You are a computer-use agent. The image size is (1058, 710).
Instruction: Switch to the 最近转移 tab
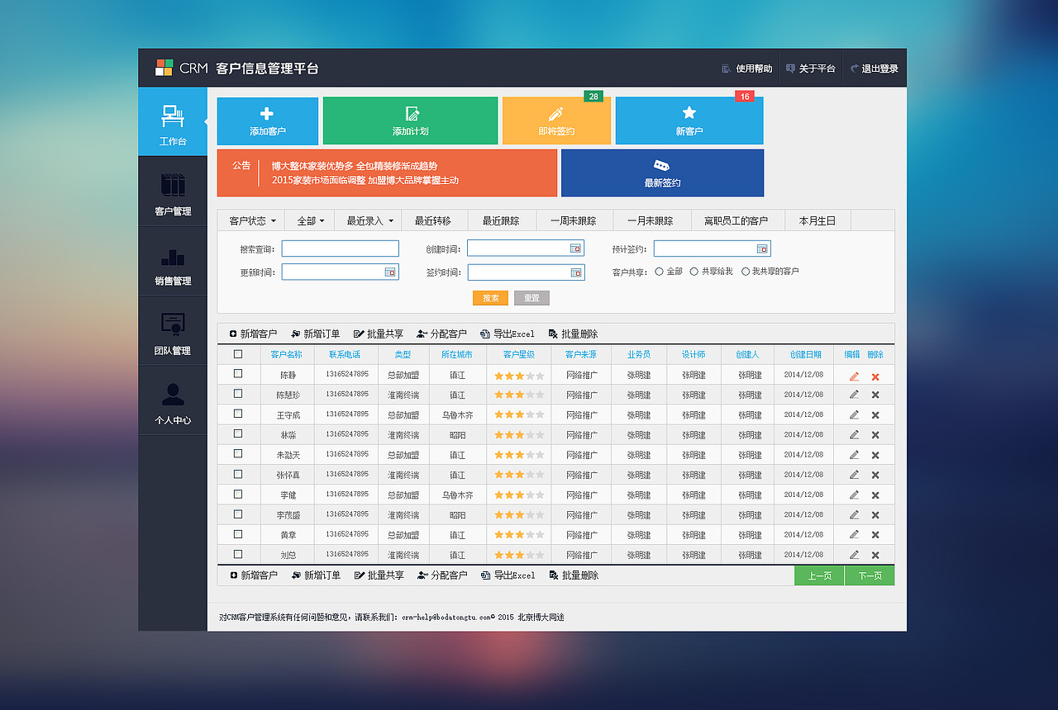coord(433,220)
